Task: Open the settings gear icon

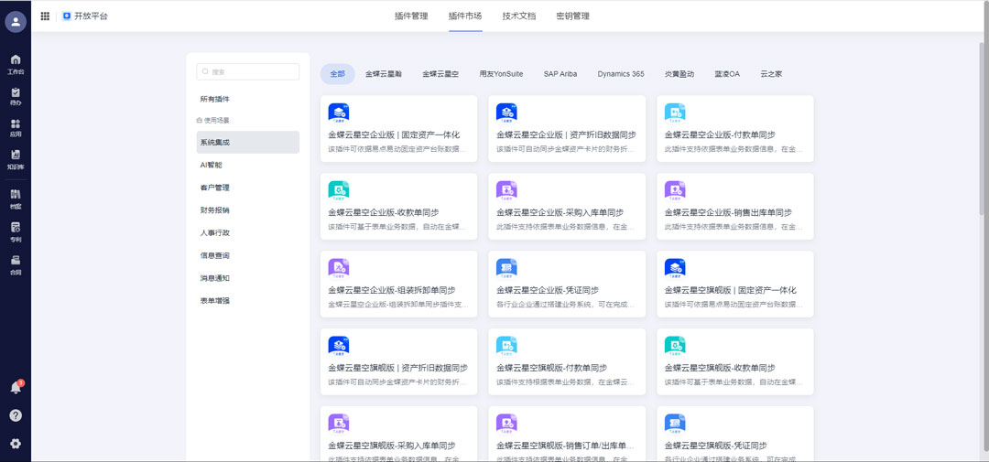Action: tap(16, 444)
